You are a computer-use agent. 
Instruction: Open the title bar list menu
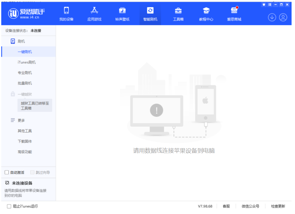point(270,5)
